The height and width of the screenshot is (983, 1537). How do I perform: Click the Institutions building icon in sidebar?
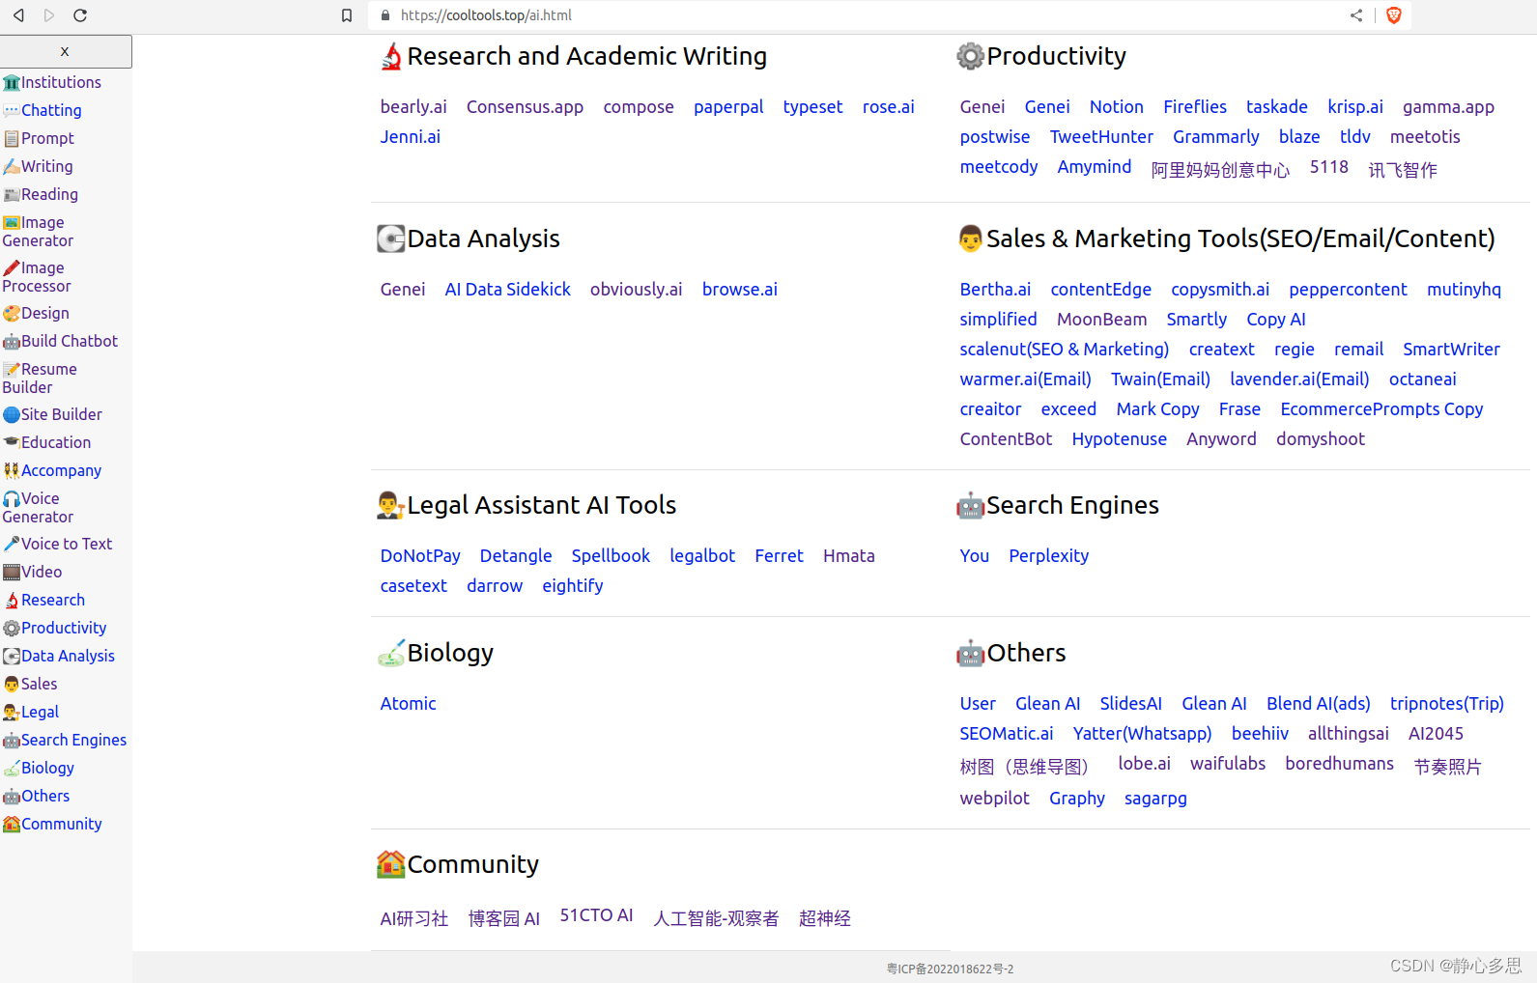(x=12, y=83)
